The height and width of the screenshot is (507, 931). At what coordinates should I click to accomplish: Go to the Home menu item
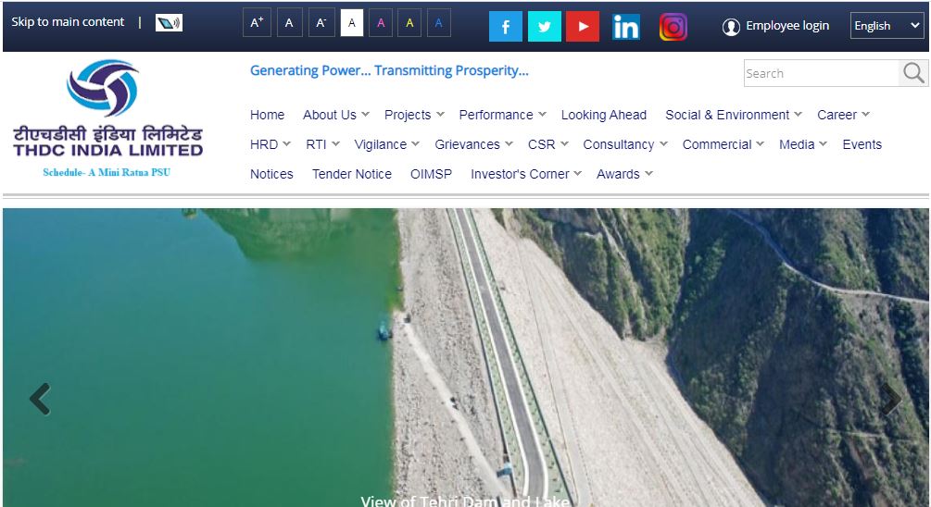[x=267, y=115]
